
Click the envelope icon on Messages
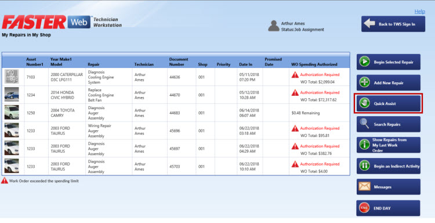tap(365, 186)
